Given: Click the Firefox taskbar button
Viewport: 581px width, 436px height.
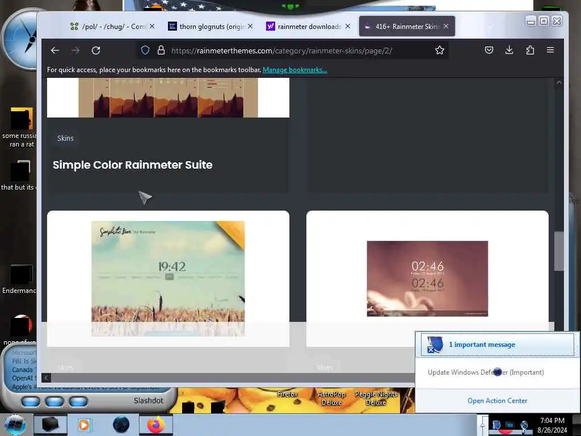Looking at the screenshot, I should pyautogui.click(x=156, y=425).
